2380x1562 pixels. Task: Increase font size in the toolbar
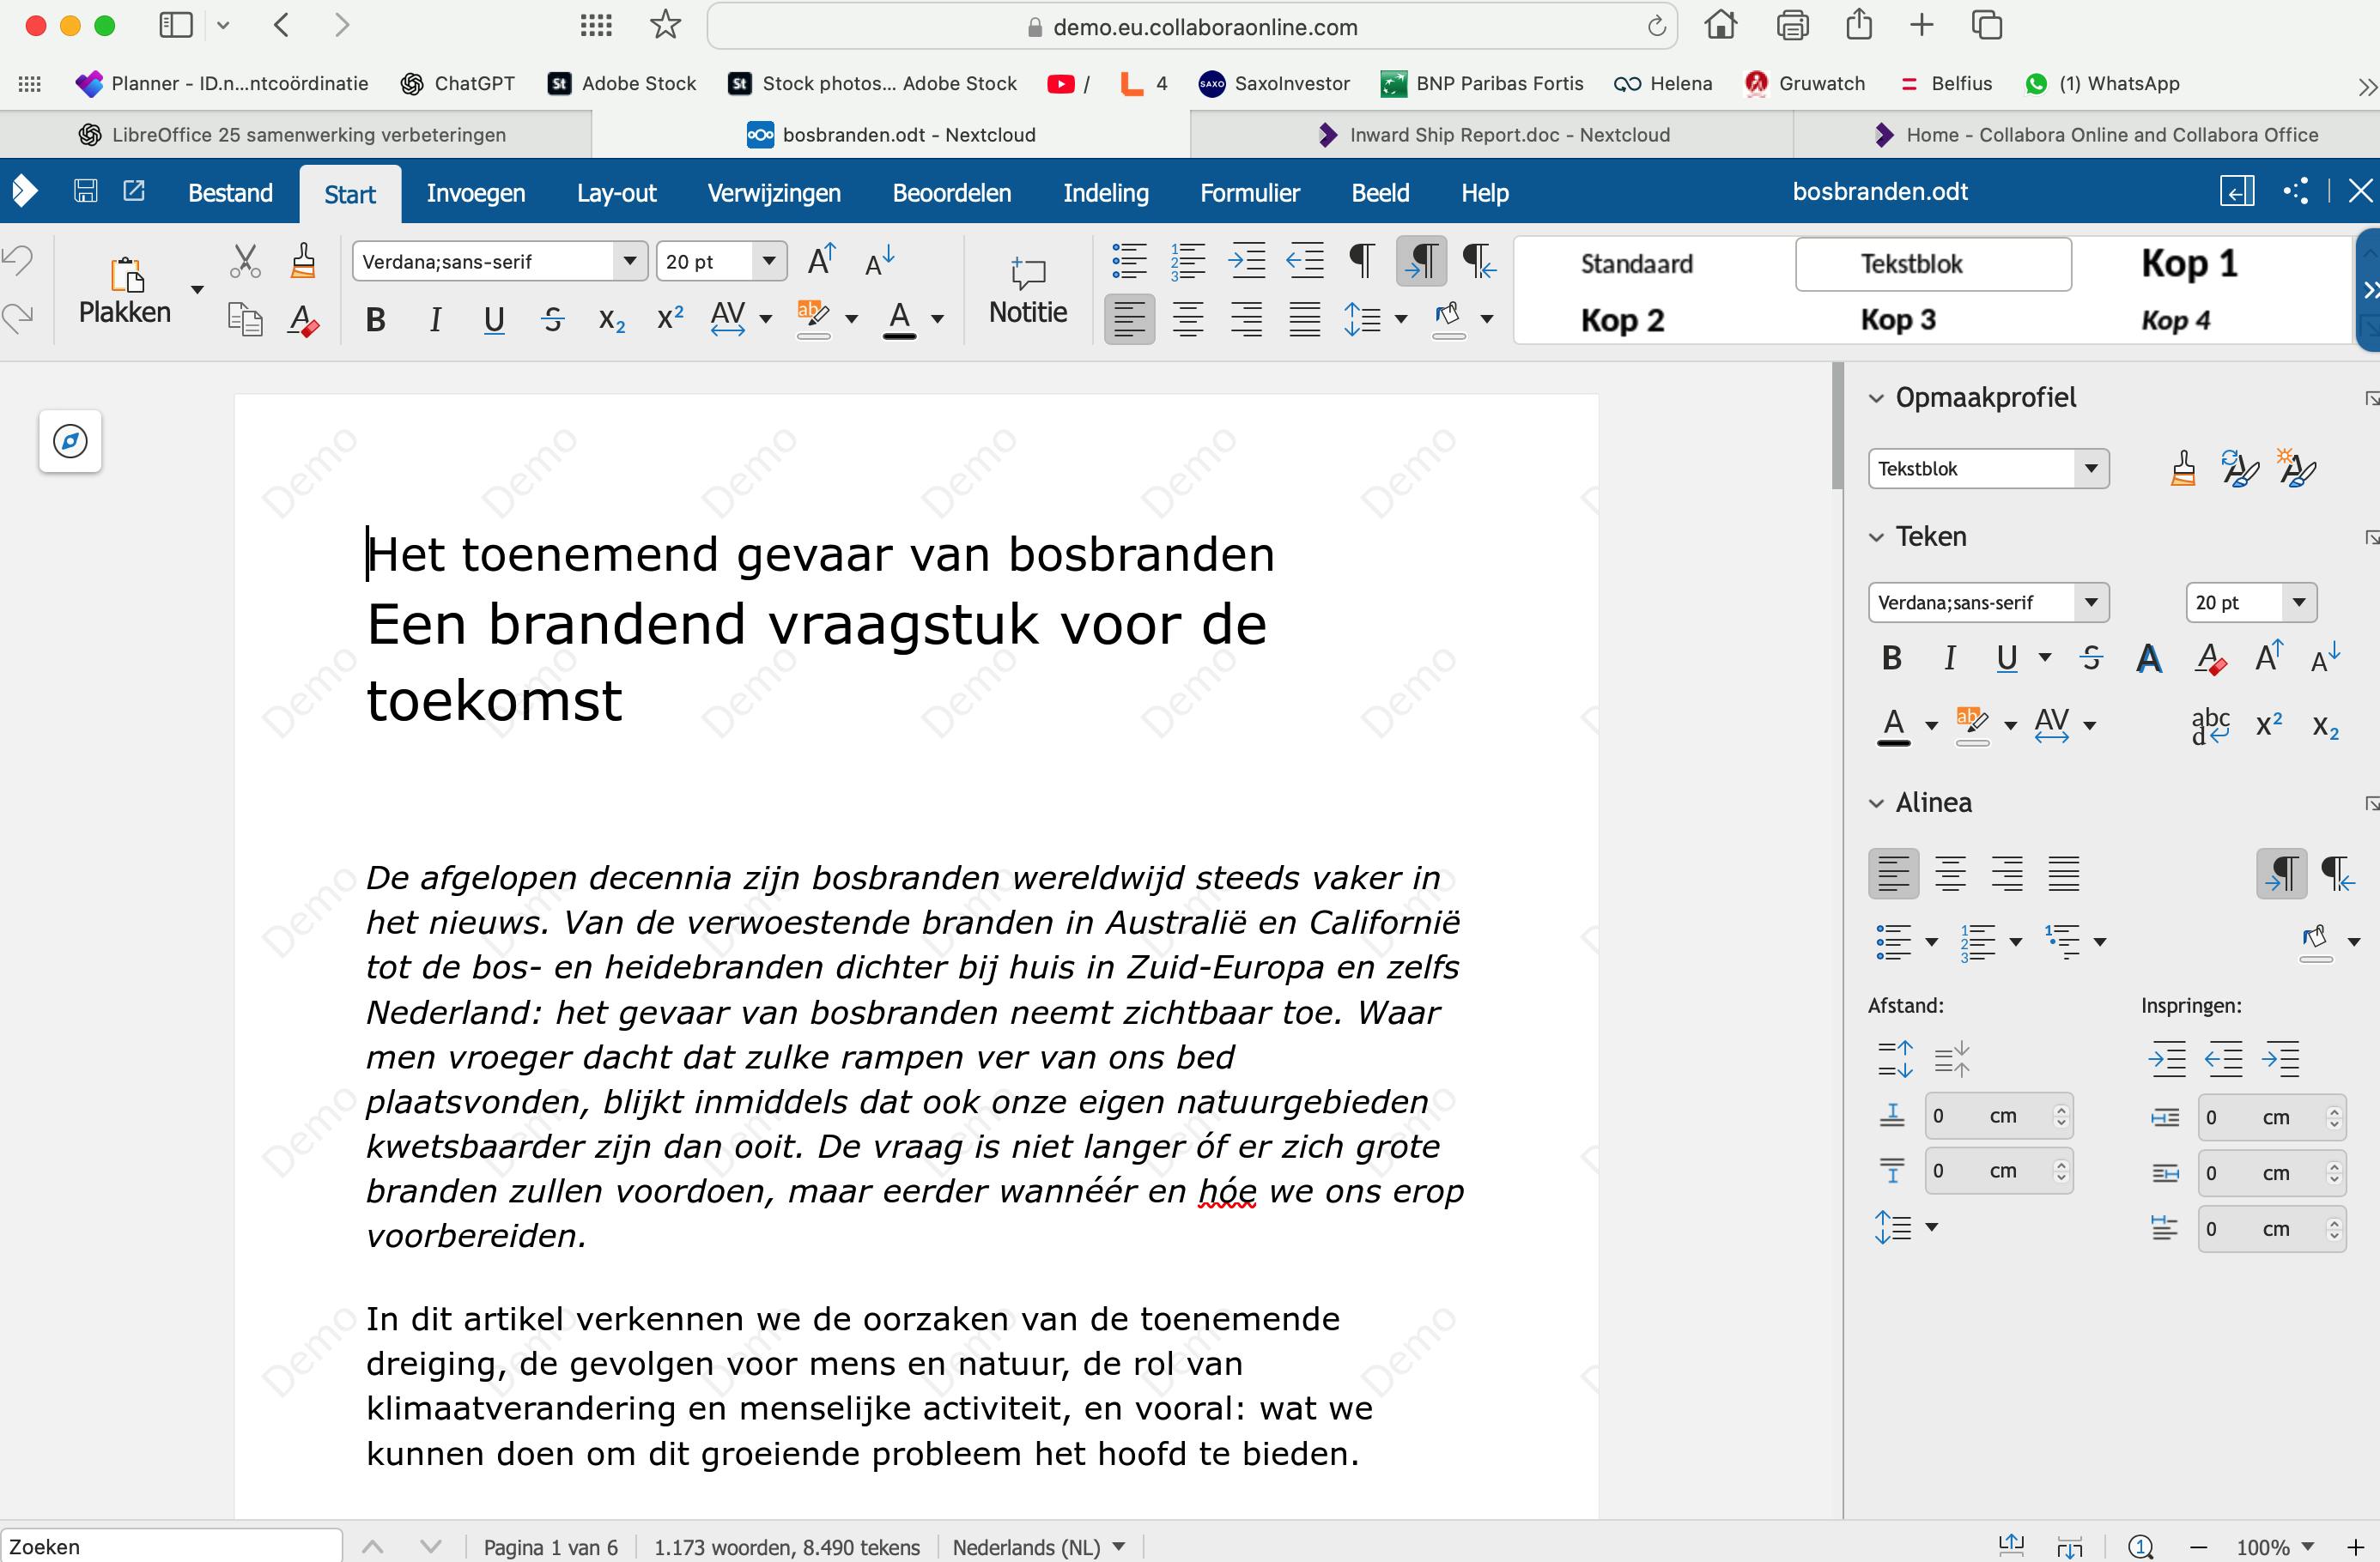tap(821, 261)
